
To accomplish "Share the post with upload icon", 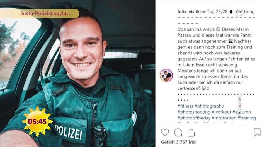I will pos(191,133).
